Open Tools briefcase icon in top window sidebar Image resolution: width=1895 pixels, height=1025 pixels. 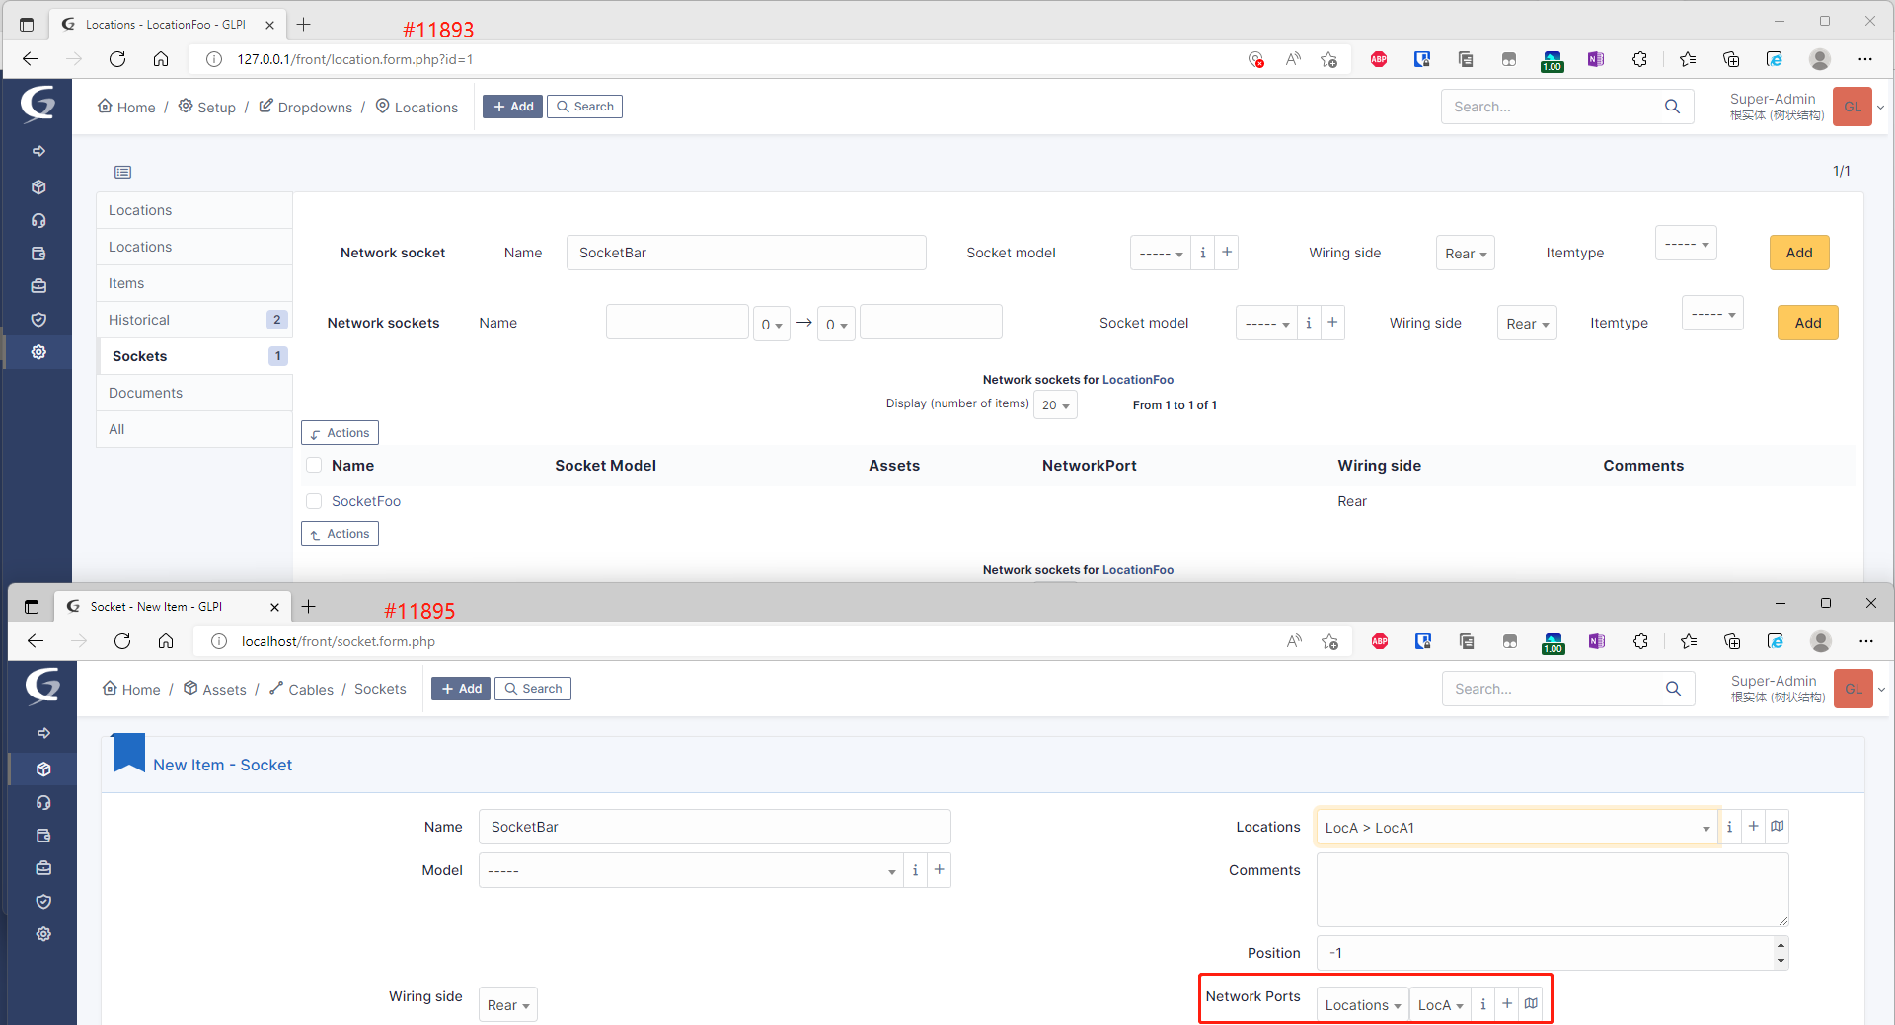coord(38,286)
